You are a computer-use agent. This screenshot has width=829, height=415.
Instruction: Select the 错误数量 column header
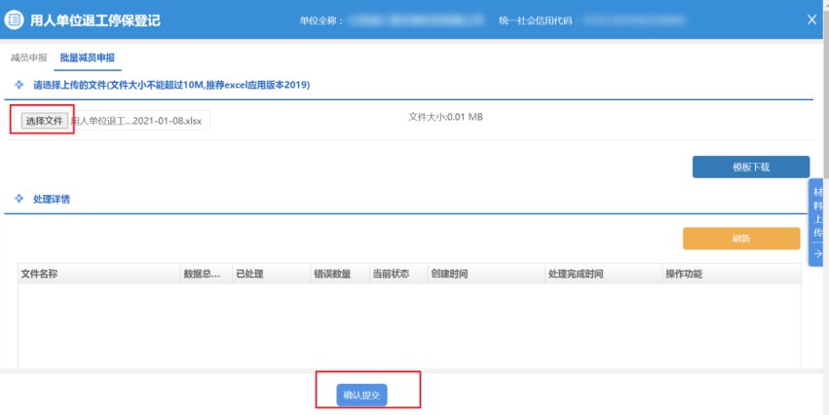pyautogui.click(x=332, y=274)
